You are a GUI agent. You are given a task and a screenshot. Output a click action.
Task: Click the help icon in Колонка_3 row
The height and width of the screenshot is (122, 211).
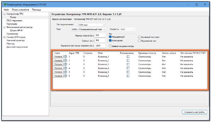click(65, 64)
